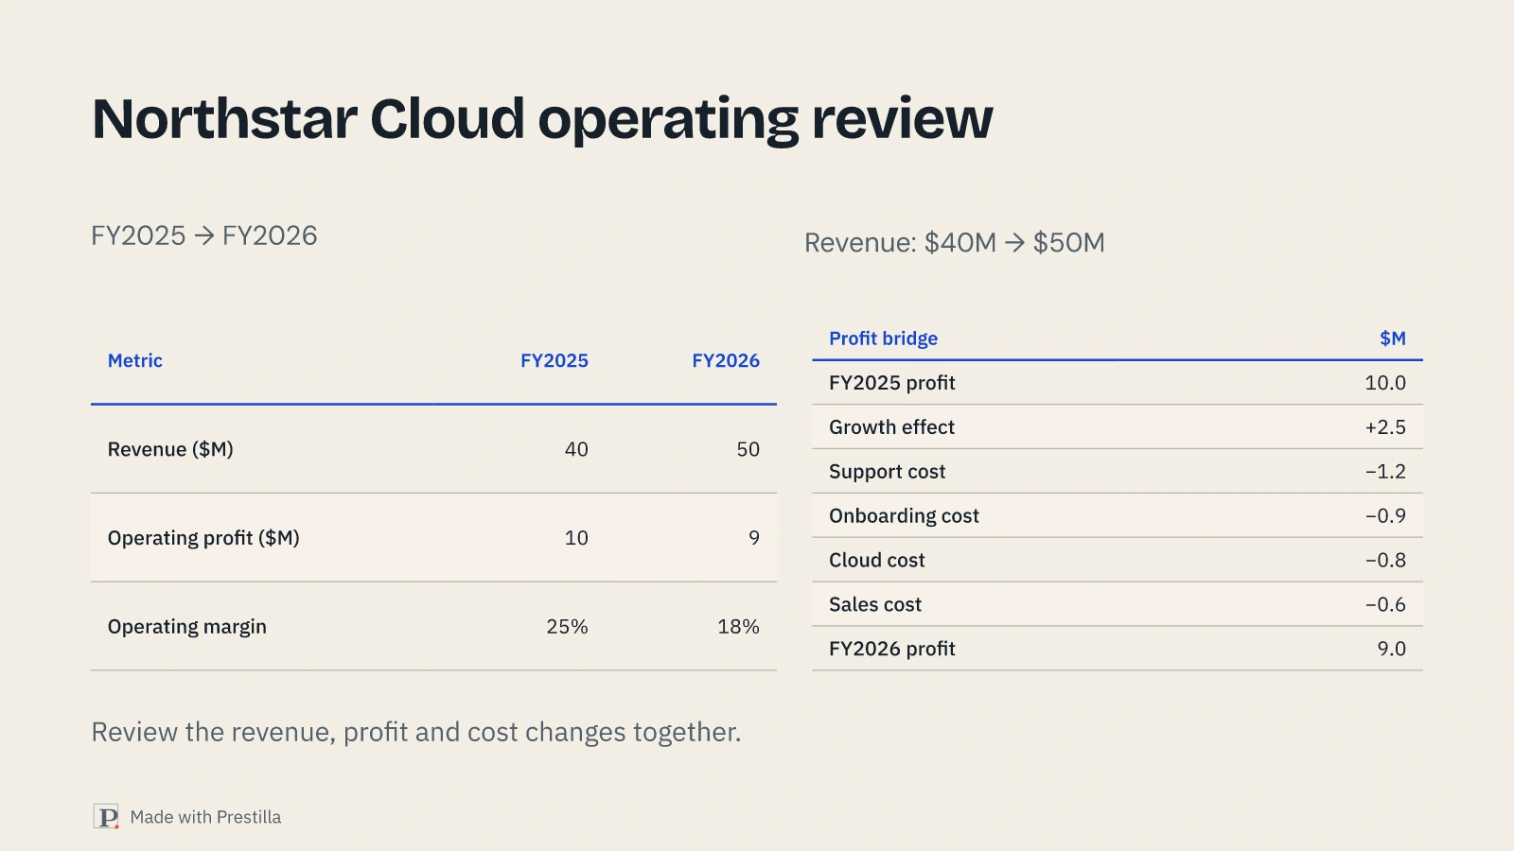Click the 10.0 value cell
Image resolution: width=1514 pixels, height=851 pixels.
click(x=1385, y=383)
